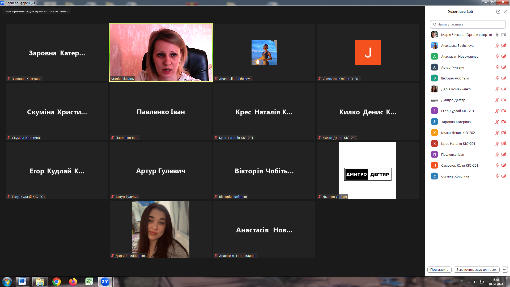The image size is (510, 287).
Task: Click disabled video icon for Артур Гулевич
Action: [503, 67]
